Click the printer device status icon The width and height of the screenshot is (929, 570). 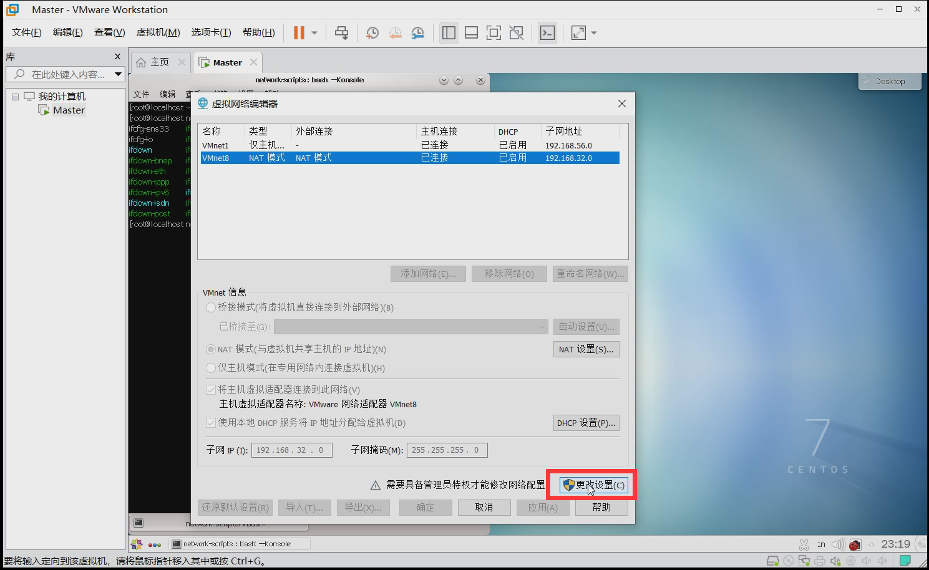[820, 561]
